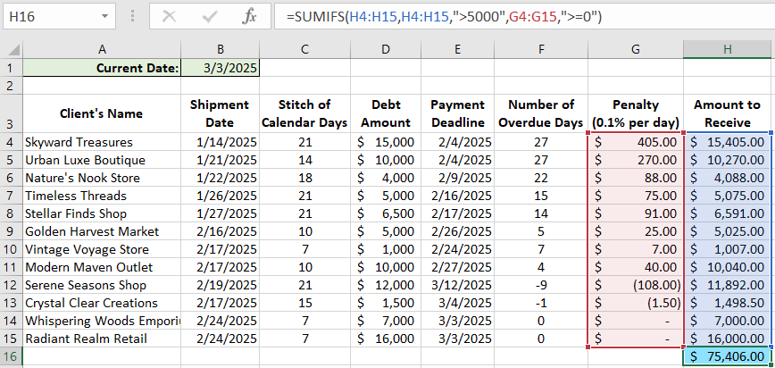Expand the Name Box dropdown arrow
The width and height of the screenshot is (775, 368).
[104, 16]
